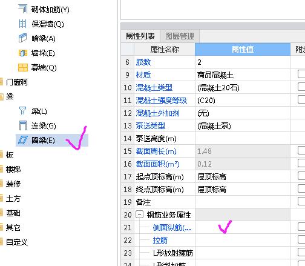The height and width of the screenshot is (266, 305).
Task: Select the 保温墙(Q) icon
Action: [x=22, y=24]
